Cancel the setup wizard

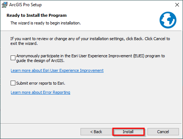tap(163, 132)
